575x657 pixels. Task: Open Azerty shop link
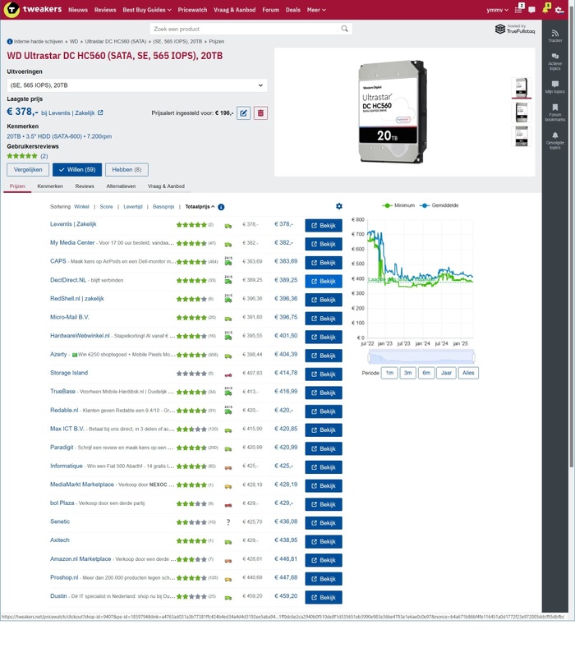(x=58, y=354)
